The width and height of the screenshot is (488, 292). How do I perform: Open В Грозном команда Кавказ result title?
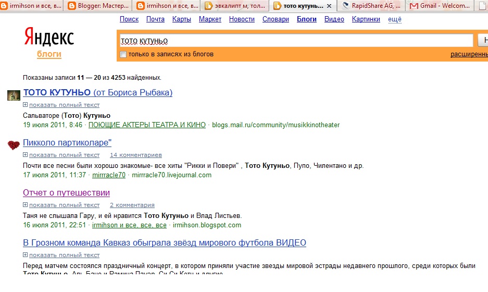[x=165, y=243]
